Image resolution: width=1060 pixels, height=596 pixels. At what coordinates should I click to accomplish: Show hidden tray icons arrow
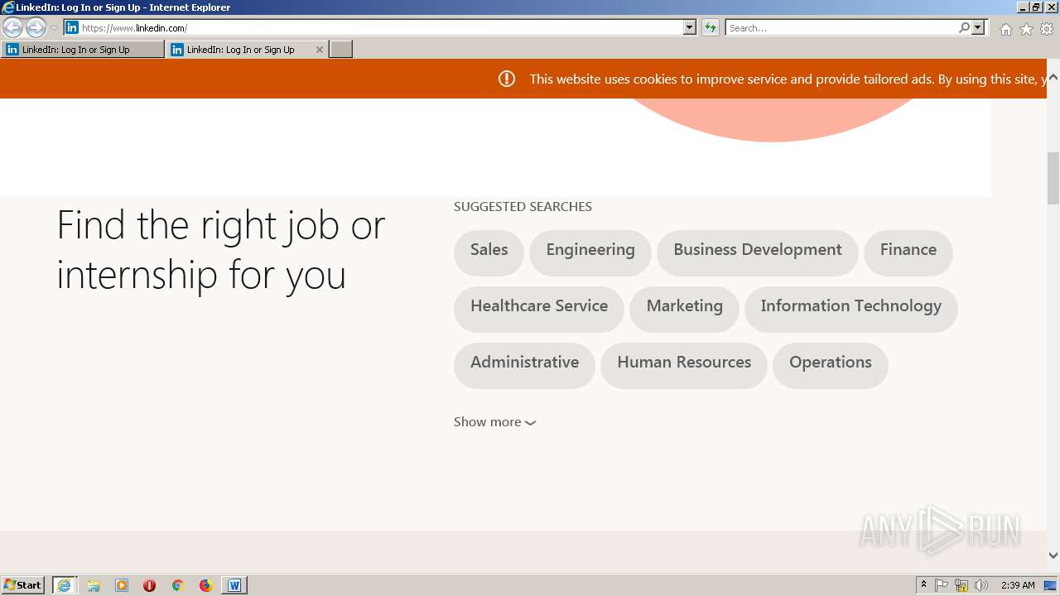923,585
